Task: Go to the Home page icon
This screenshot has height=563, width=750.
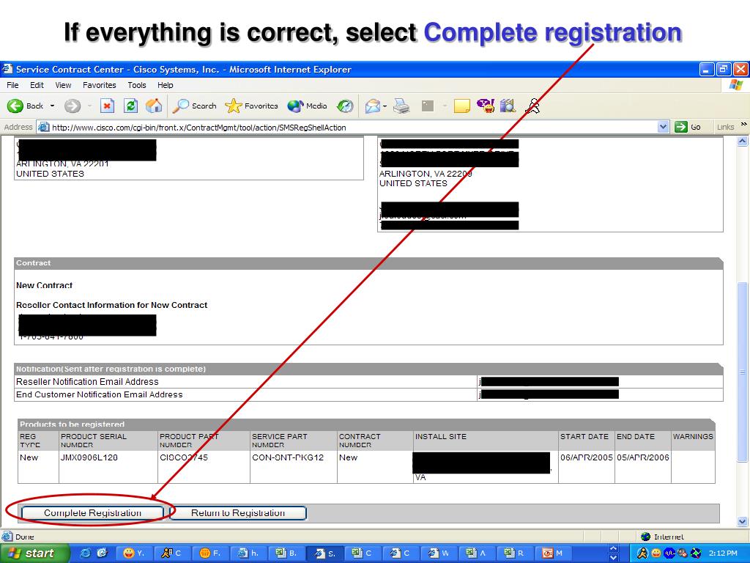Action: [x=154, y=106]
